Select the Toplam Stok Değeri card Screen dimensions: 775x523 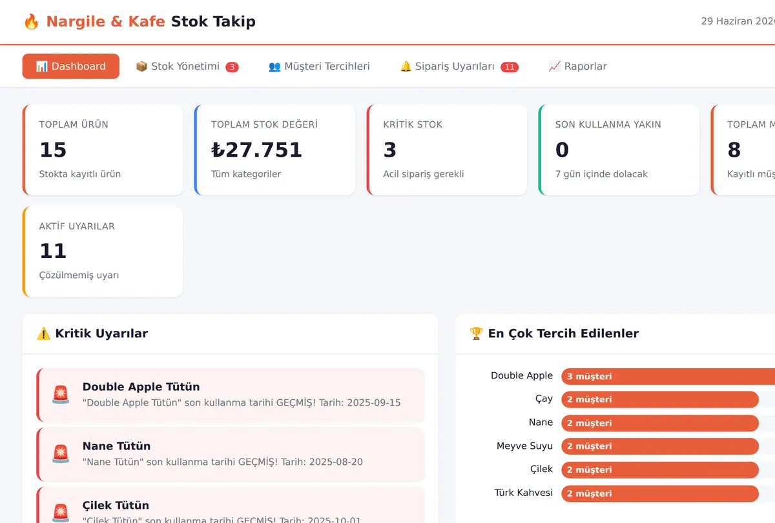(275, 150)
